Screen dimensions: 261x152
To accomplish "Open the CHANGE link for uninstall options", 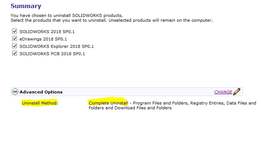I will (223, 92).
